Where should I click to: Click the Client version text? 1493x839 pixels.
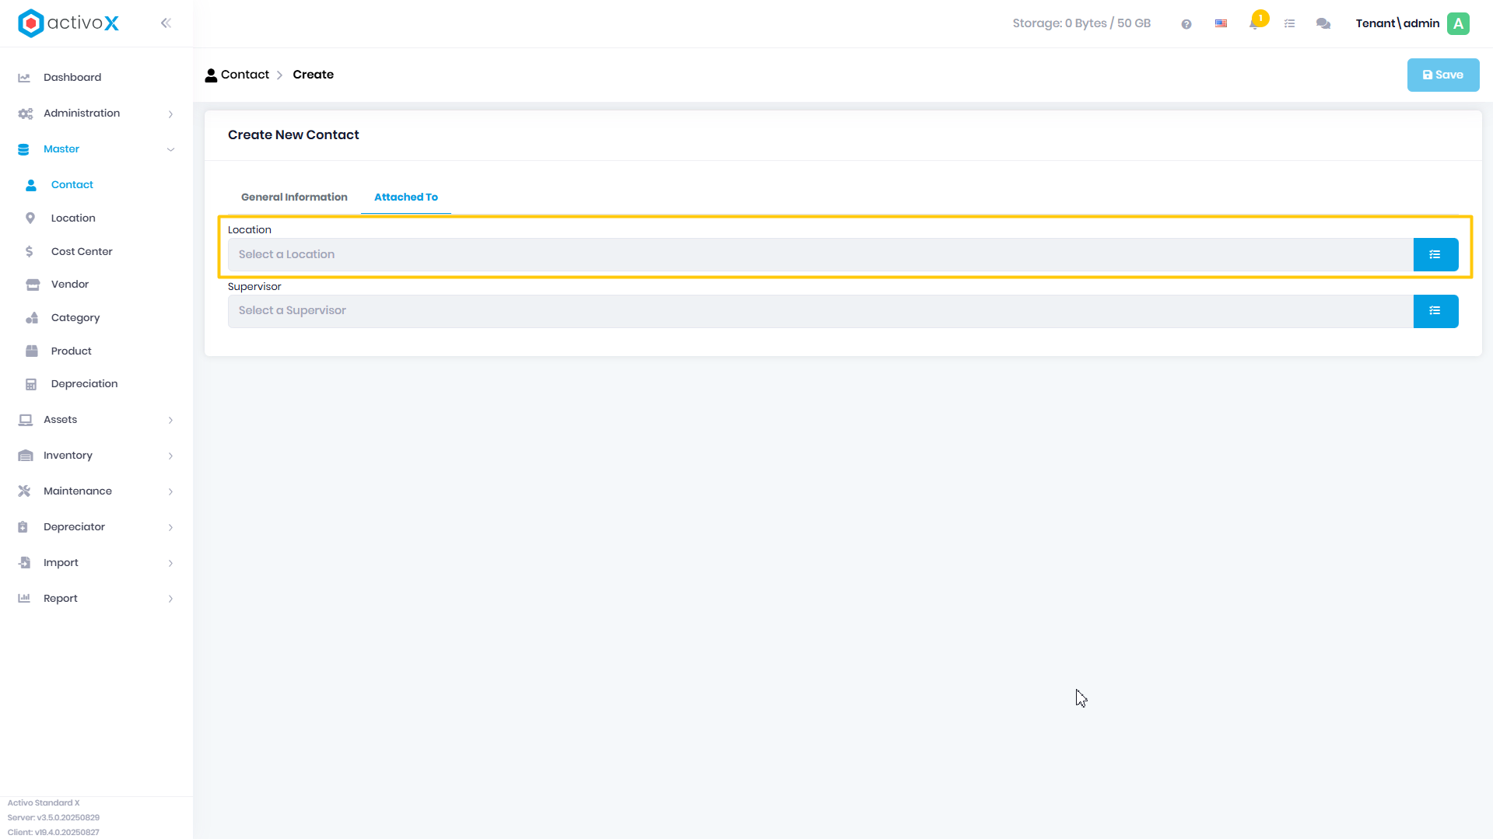(x=54, y=833)
